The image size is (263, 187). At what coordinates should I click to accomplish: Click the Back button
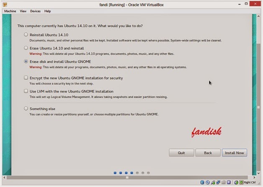click(x=208, y=153)
